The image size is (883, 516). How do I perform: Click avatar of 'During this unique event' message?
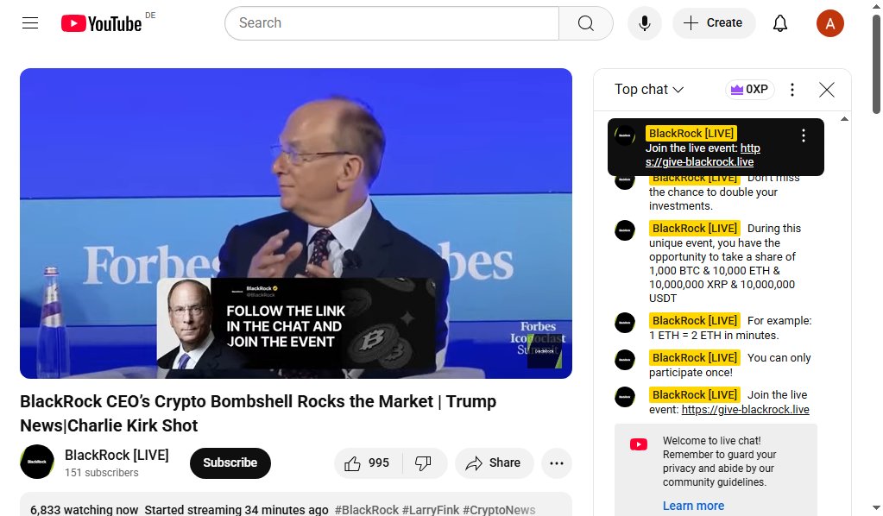click(x=625, y=230)
